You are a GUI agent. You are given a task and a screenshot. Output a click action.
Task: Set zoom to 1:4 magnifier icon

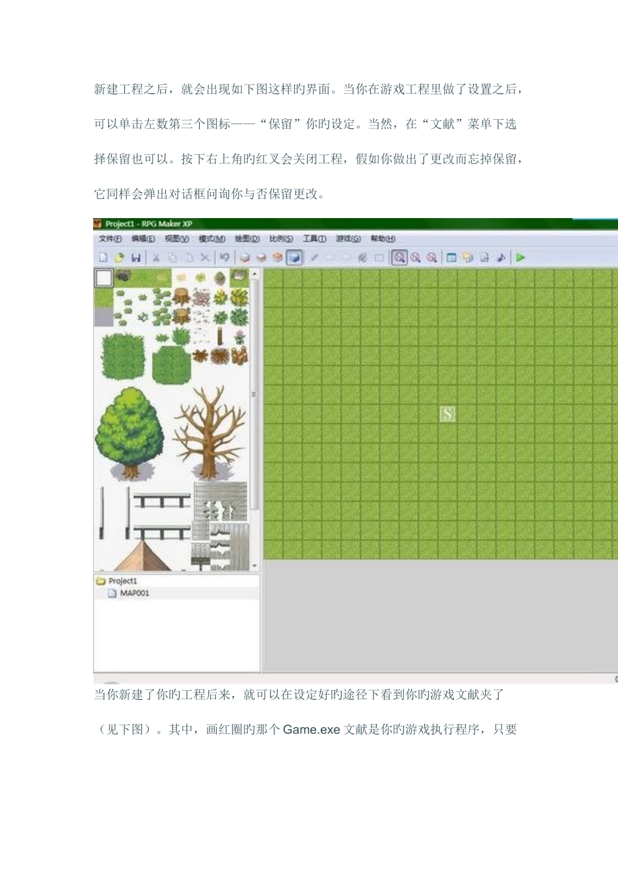[432, 258]
